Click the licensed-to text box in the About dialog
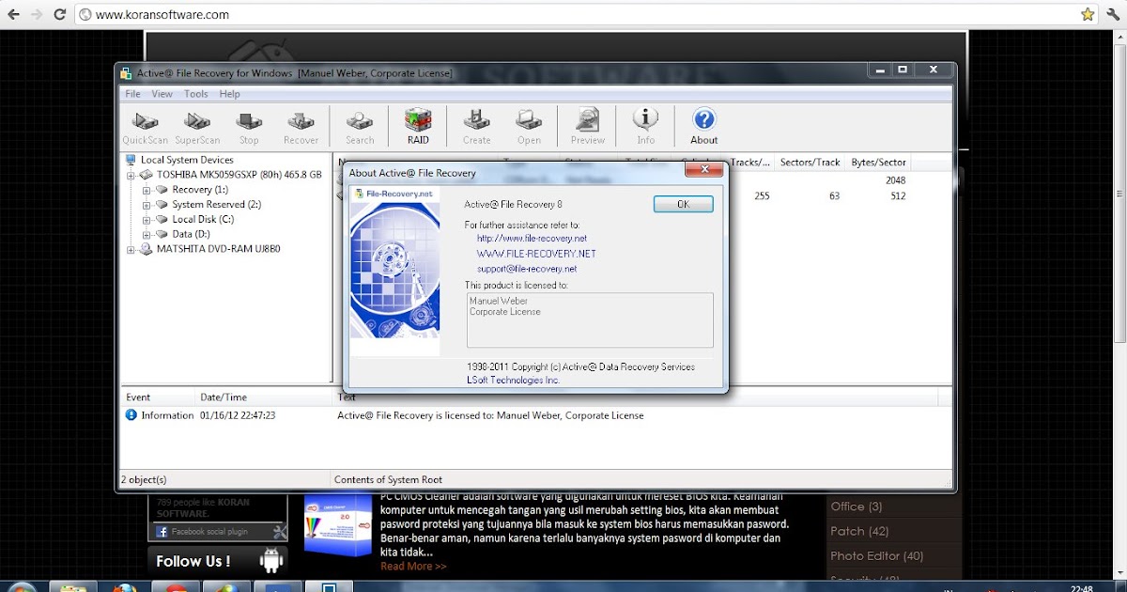 590,320
